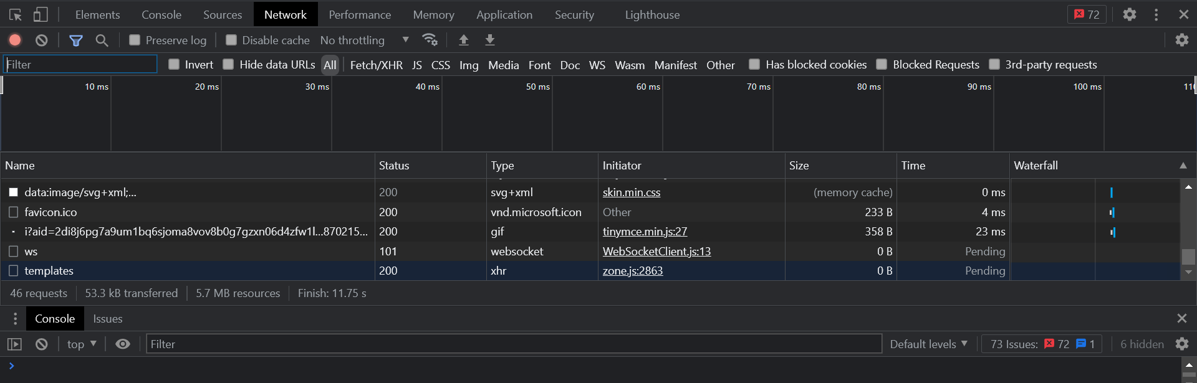Clear the network log
The height and width of the screenshot is (383, 1197).
(42, 40)
